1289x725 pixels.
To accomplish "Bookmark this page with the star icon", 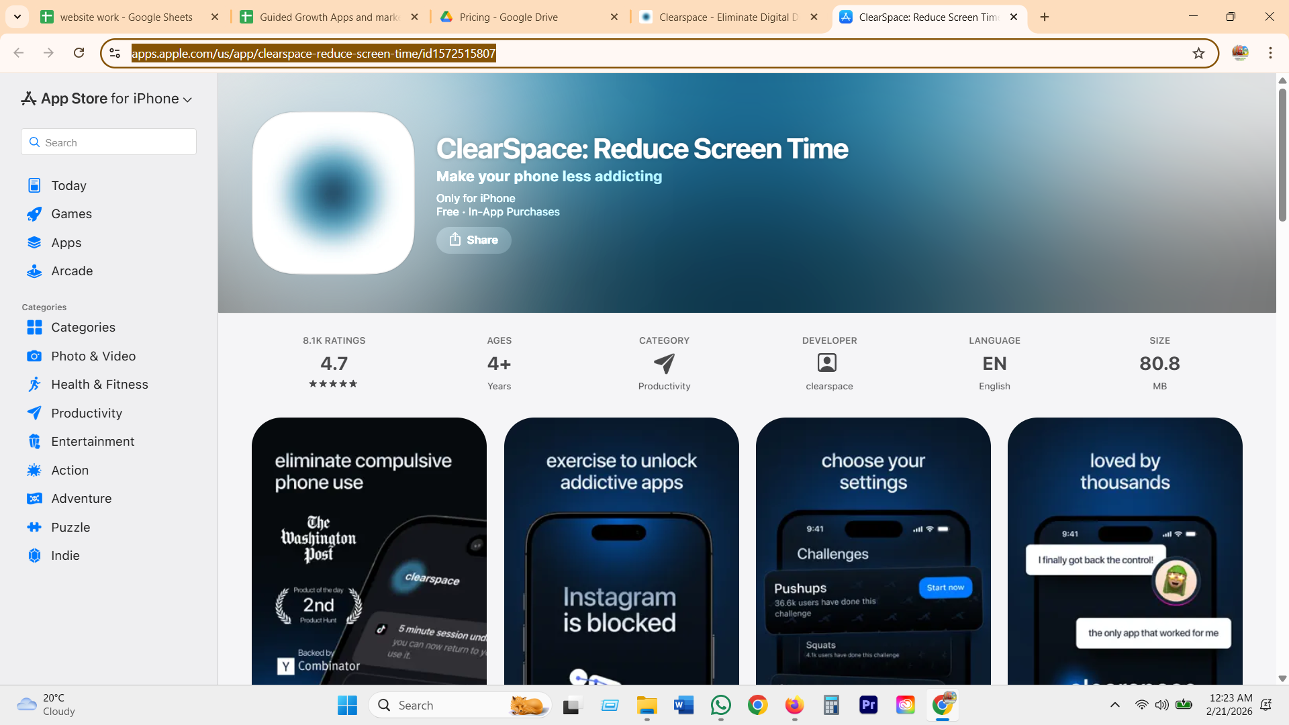I will tap(1198, 53).
